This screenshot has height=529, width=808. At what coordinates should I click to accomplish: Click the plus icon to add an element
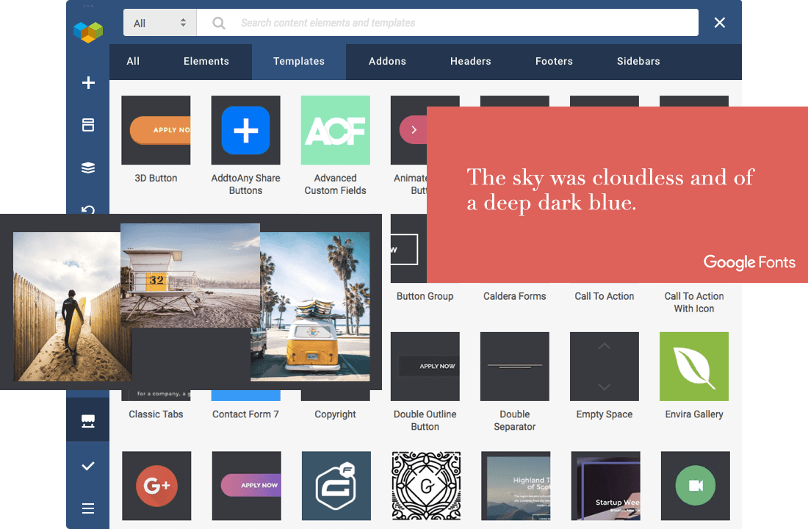87,83
